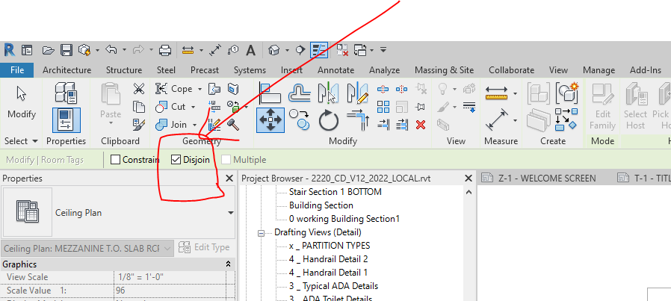The height and width of the screenshot is (301, 671).
Task: Select Mirror - Pick Axis tool
Action: [328, 93]
